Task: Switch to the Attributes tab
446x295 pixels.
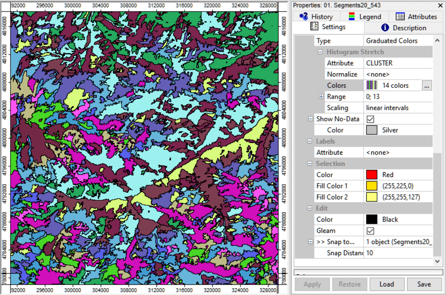Action: point(416,17)
